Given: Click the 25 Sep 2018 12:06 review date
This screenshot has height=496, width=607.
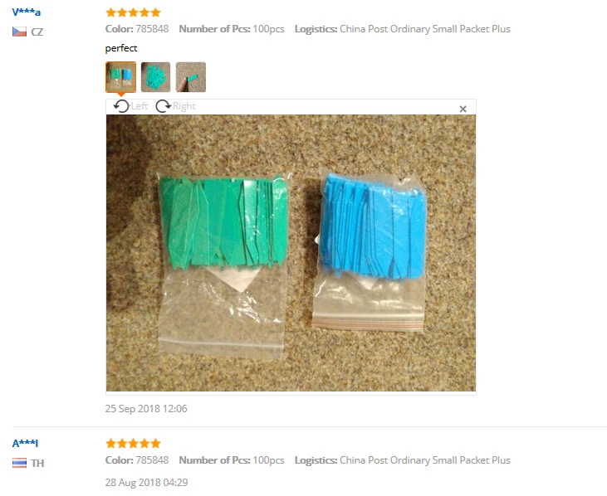Looking at the screenshot, I should point(146,409).
